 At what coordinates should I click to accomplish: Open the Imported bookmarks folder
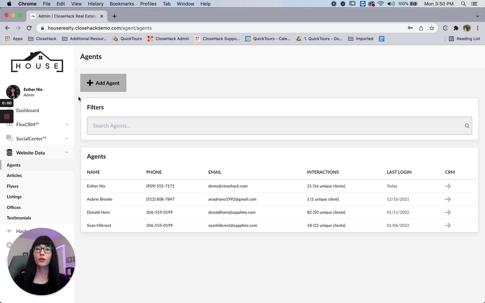(x=361, y=39)
